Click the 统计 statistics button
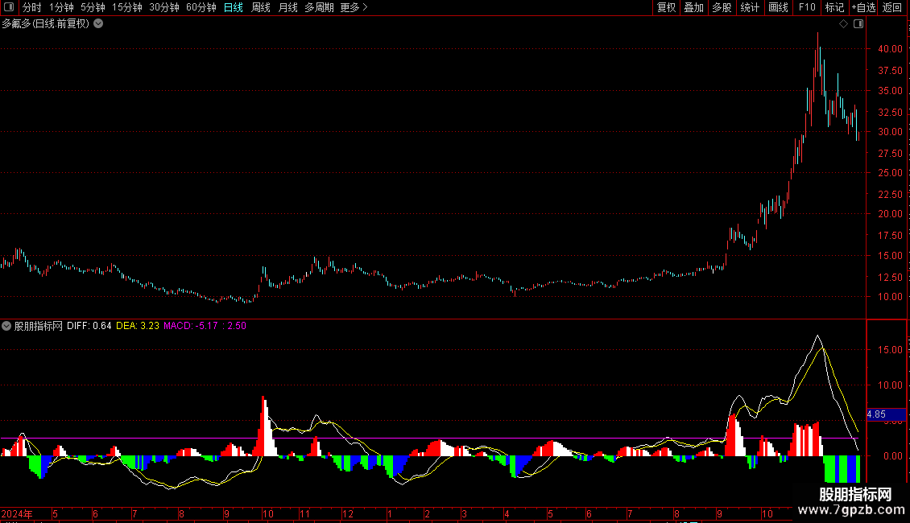Viewport: 910px width, 523px height. click(750, 7)
